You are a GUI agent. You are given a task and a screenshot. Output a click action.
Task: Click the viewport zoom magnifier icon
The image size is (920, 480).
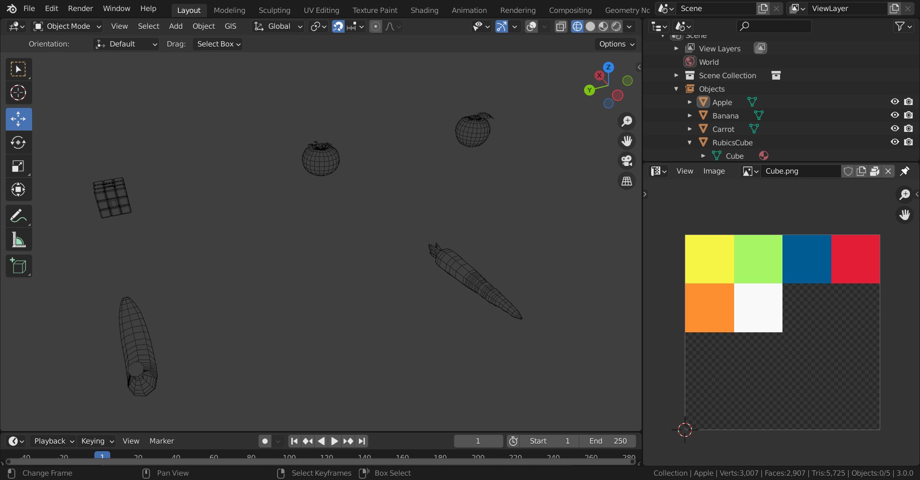pos(627,121)
